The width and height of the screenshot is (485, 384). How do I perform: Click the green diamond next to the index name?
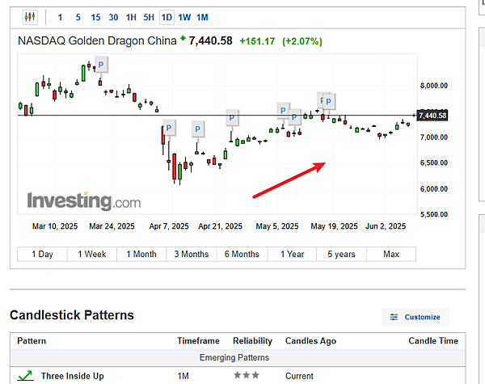coord(183,38)
